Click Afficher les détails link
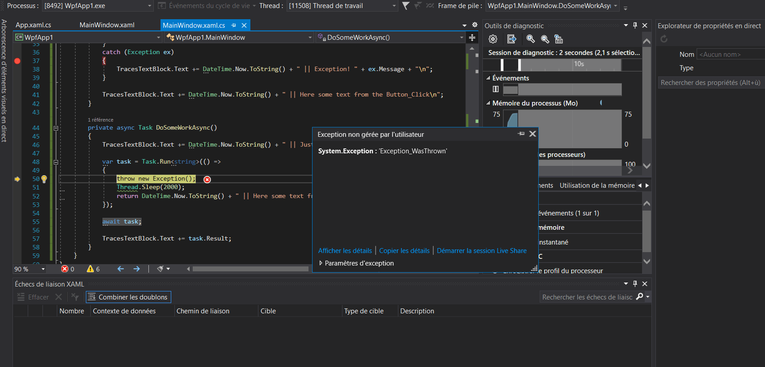The height and width of the screenshot is (367, 765). (345, 251)
